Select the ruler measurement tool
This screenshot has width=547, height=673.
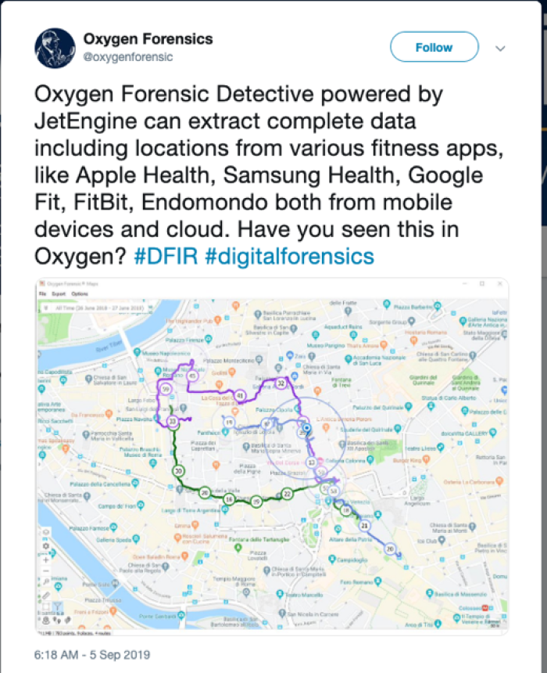tap(45, 593)
